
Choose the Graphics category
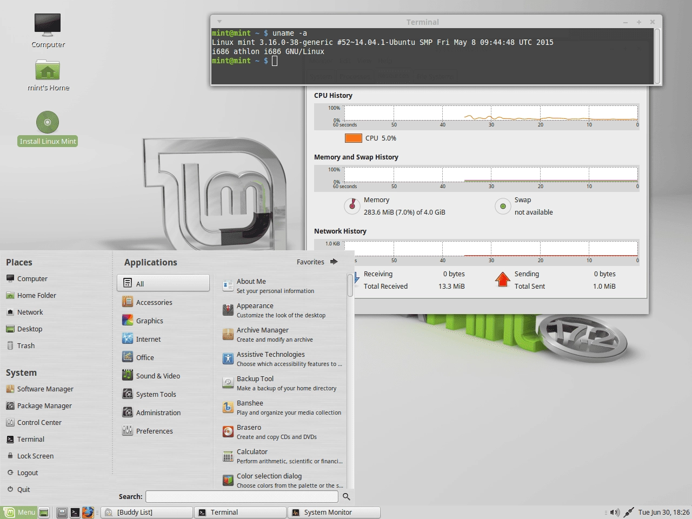pos(163,321)
